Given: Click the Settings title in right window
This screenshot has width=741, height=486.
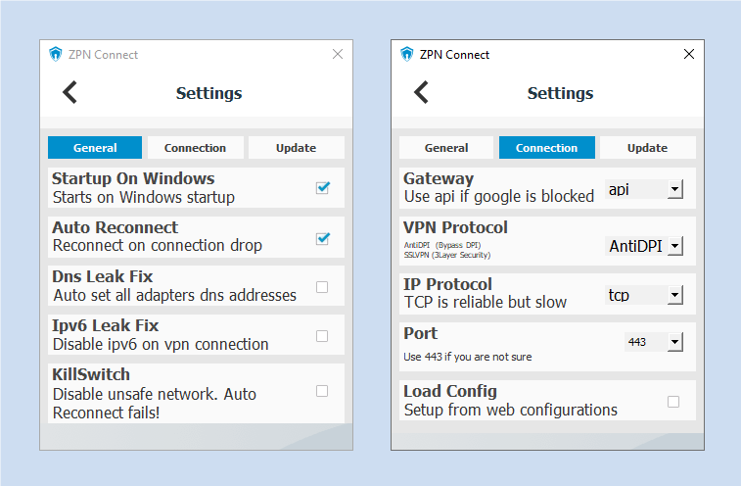Looking at the screenshot, I should click(x=561, y=93).
